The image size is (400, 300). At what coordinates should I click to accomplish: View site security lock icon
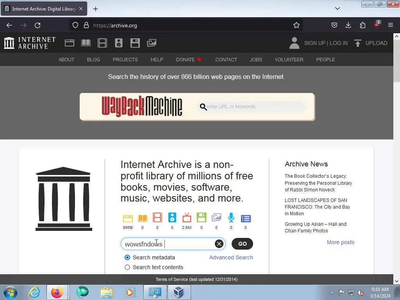pos(86,25)
